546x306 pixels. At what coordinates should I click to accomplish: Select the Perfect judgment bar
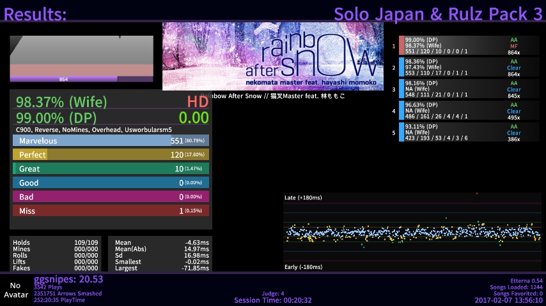111,154
